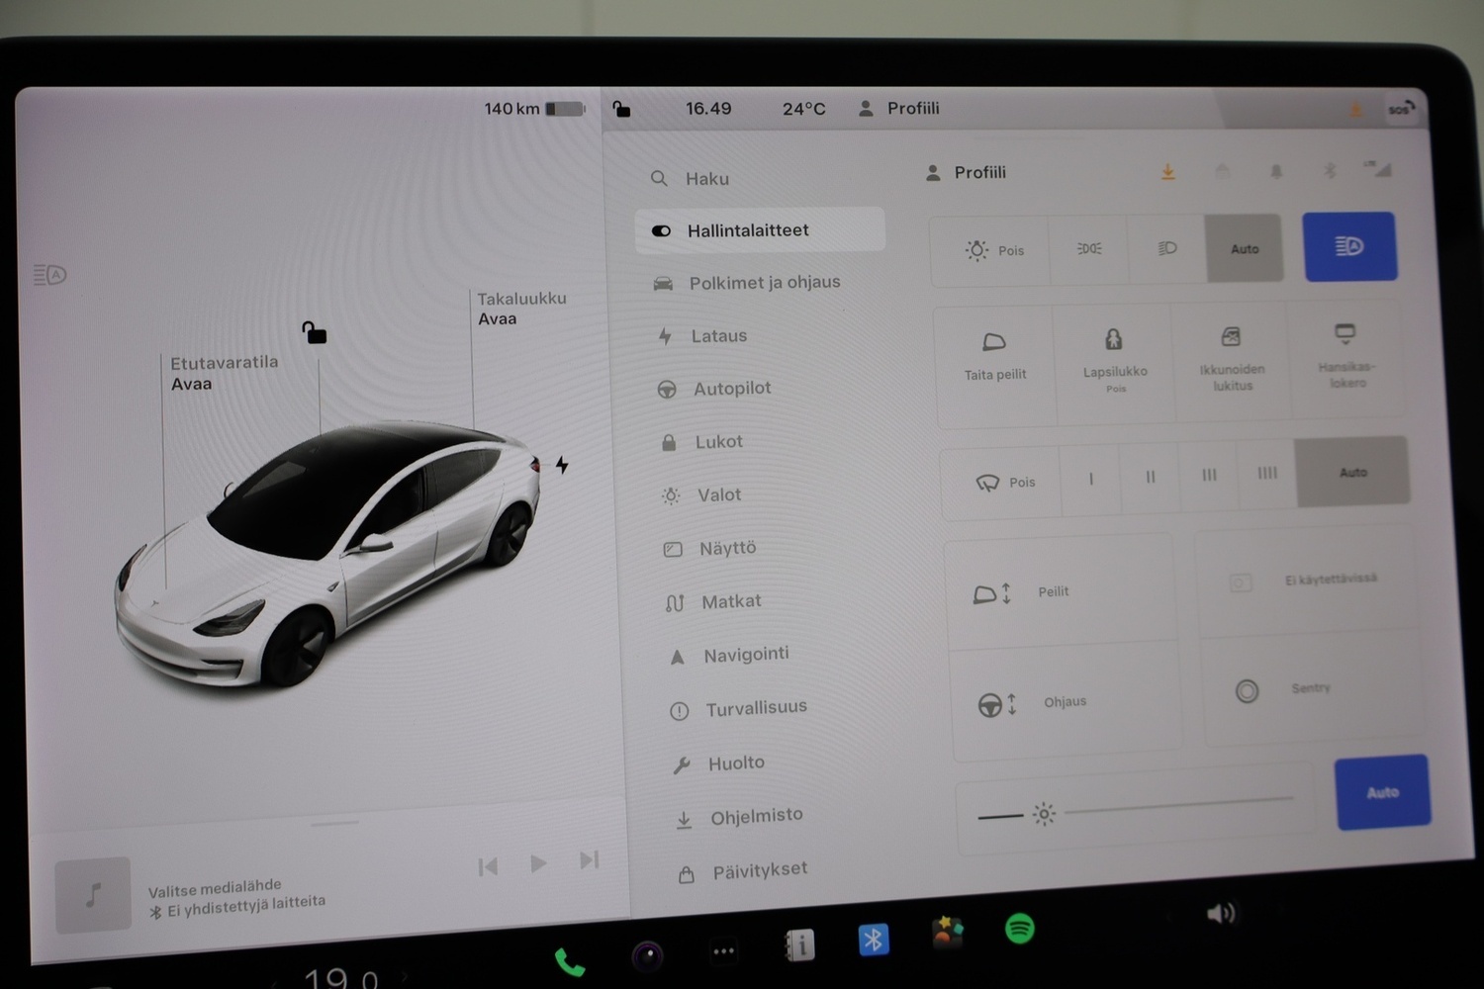This screenshot has width=1484, height=989.
Task: Set wipers to speed II
Action: pos(1150,477)
